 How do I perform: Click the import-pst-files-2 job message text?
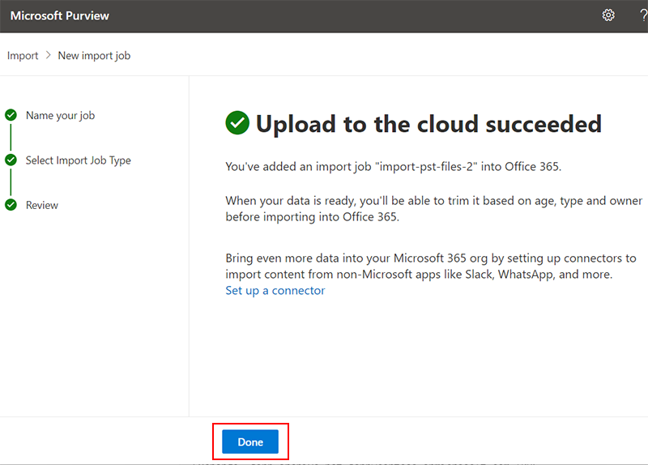pos(394,167)
